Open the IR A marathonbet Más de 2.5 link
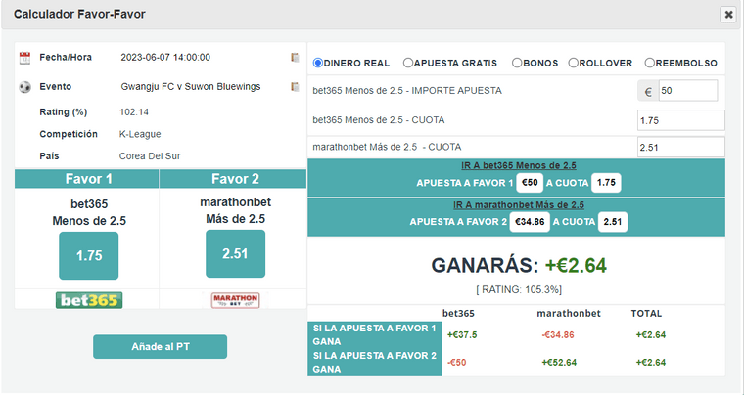Screen dimensions: 744x395 (x=519, y=205)
